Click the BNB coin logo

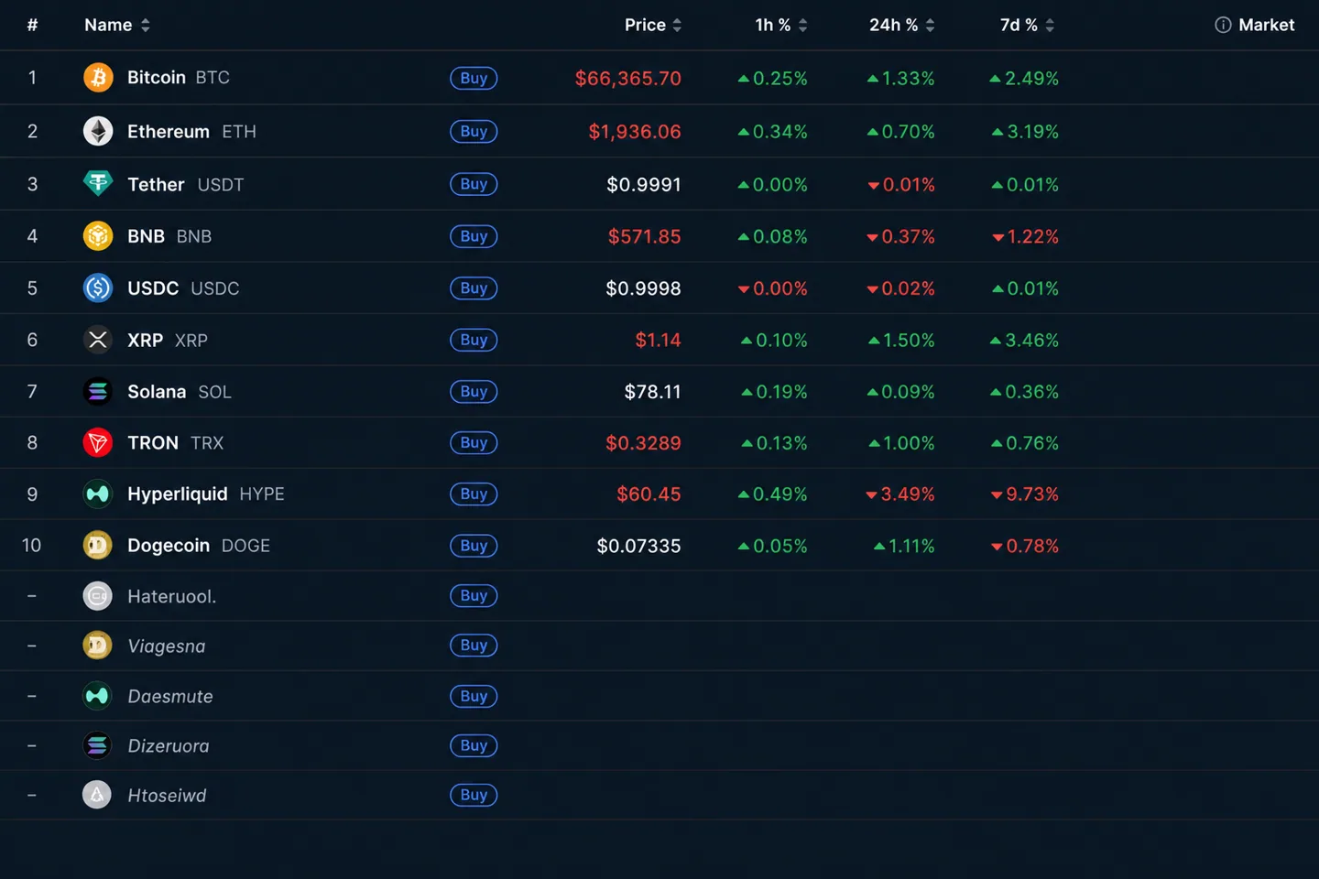point(98,236)
